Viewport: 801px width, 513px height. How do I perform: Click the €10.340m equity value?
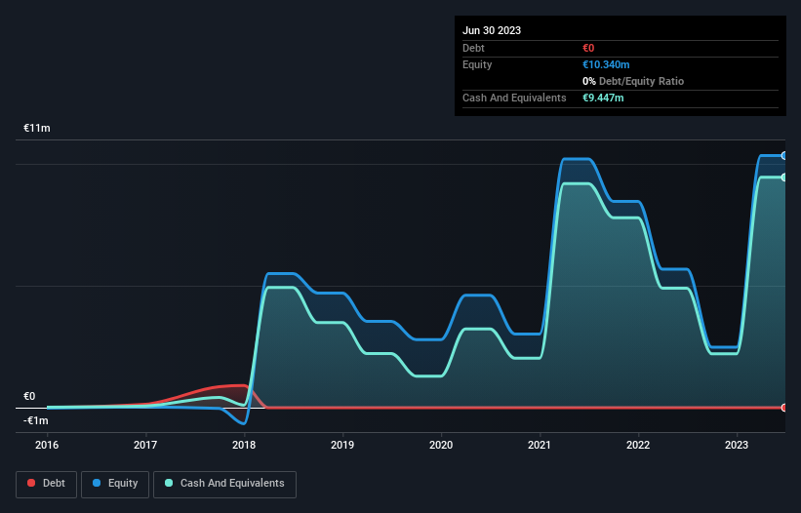606,64
